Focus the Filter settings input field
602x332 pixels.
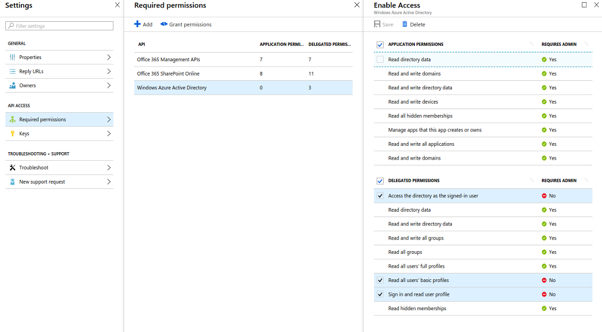click(59, 26)
